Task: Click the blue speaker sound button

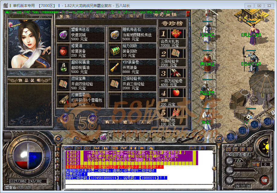Action: coord(267,121)
